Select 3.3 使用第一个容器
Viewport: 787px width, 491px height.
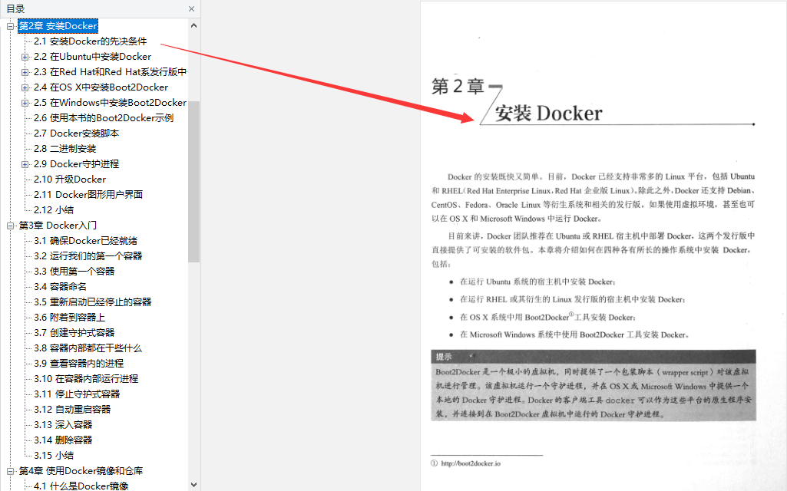click(x=74, y=272)
